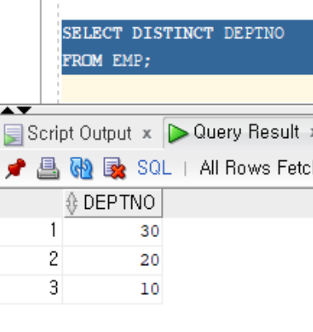Click the printer icon in results toolbar
This screenshot has height=332, width=313.
(x=48, y=168)
